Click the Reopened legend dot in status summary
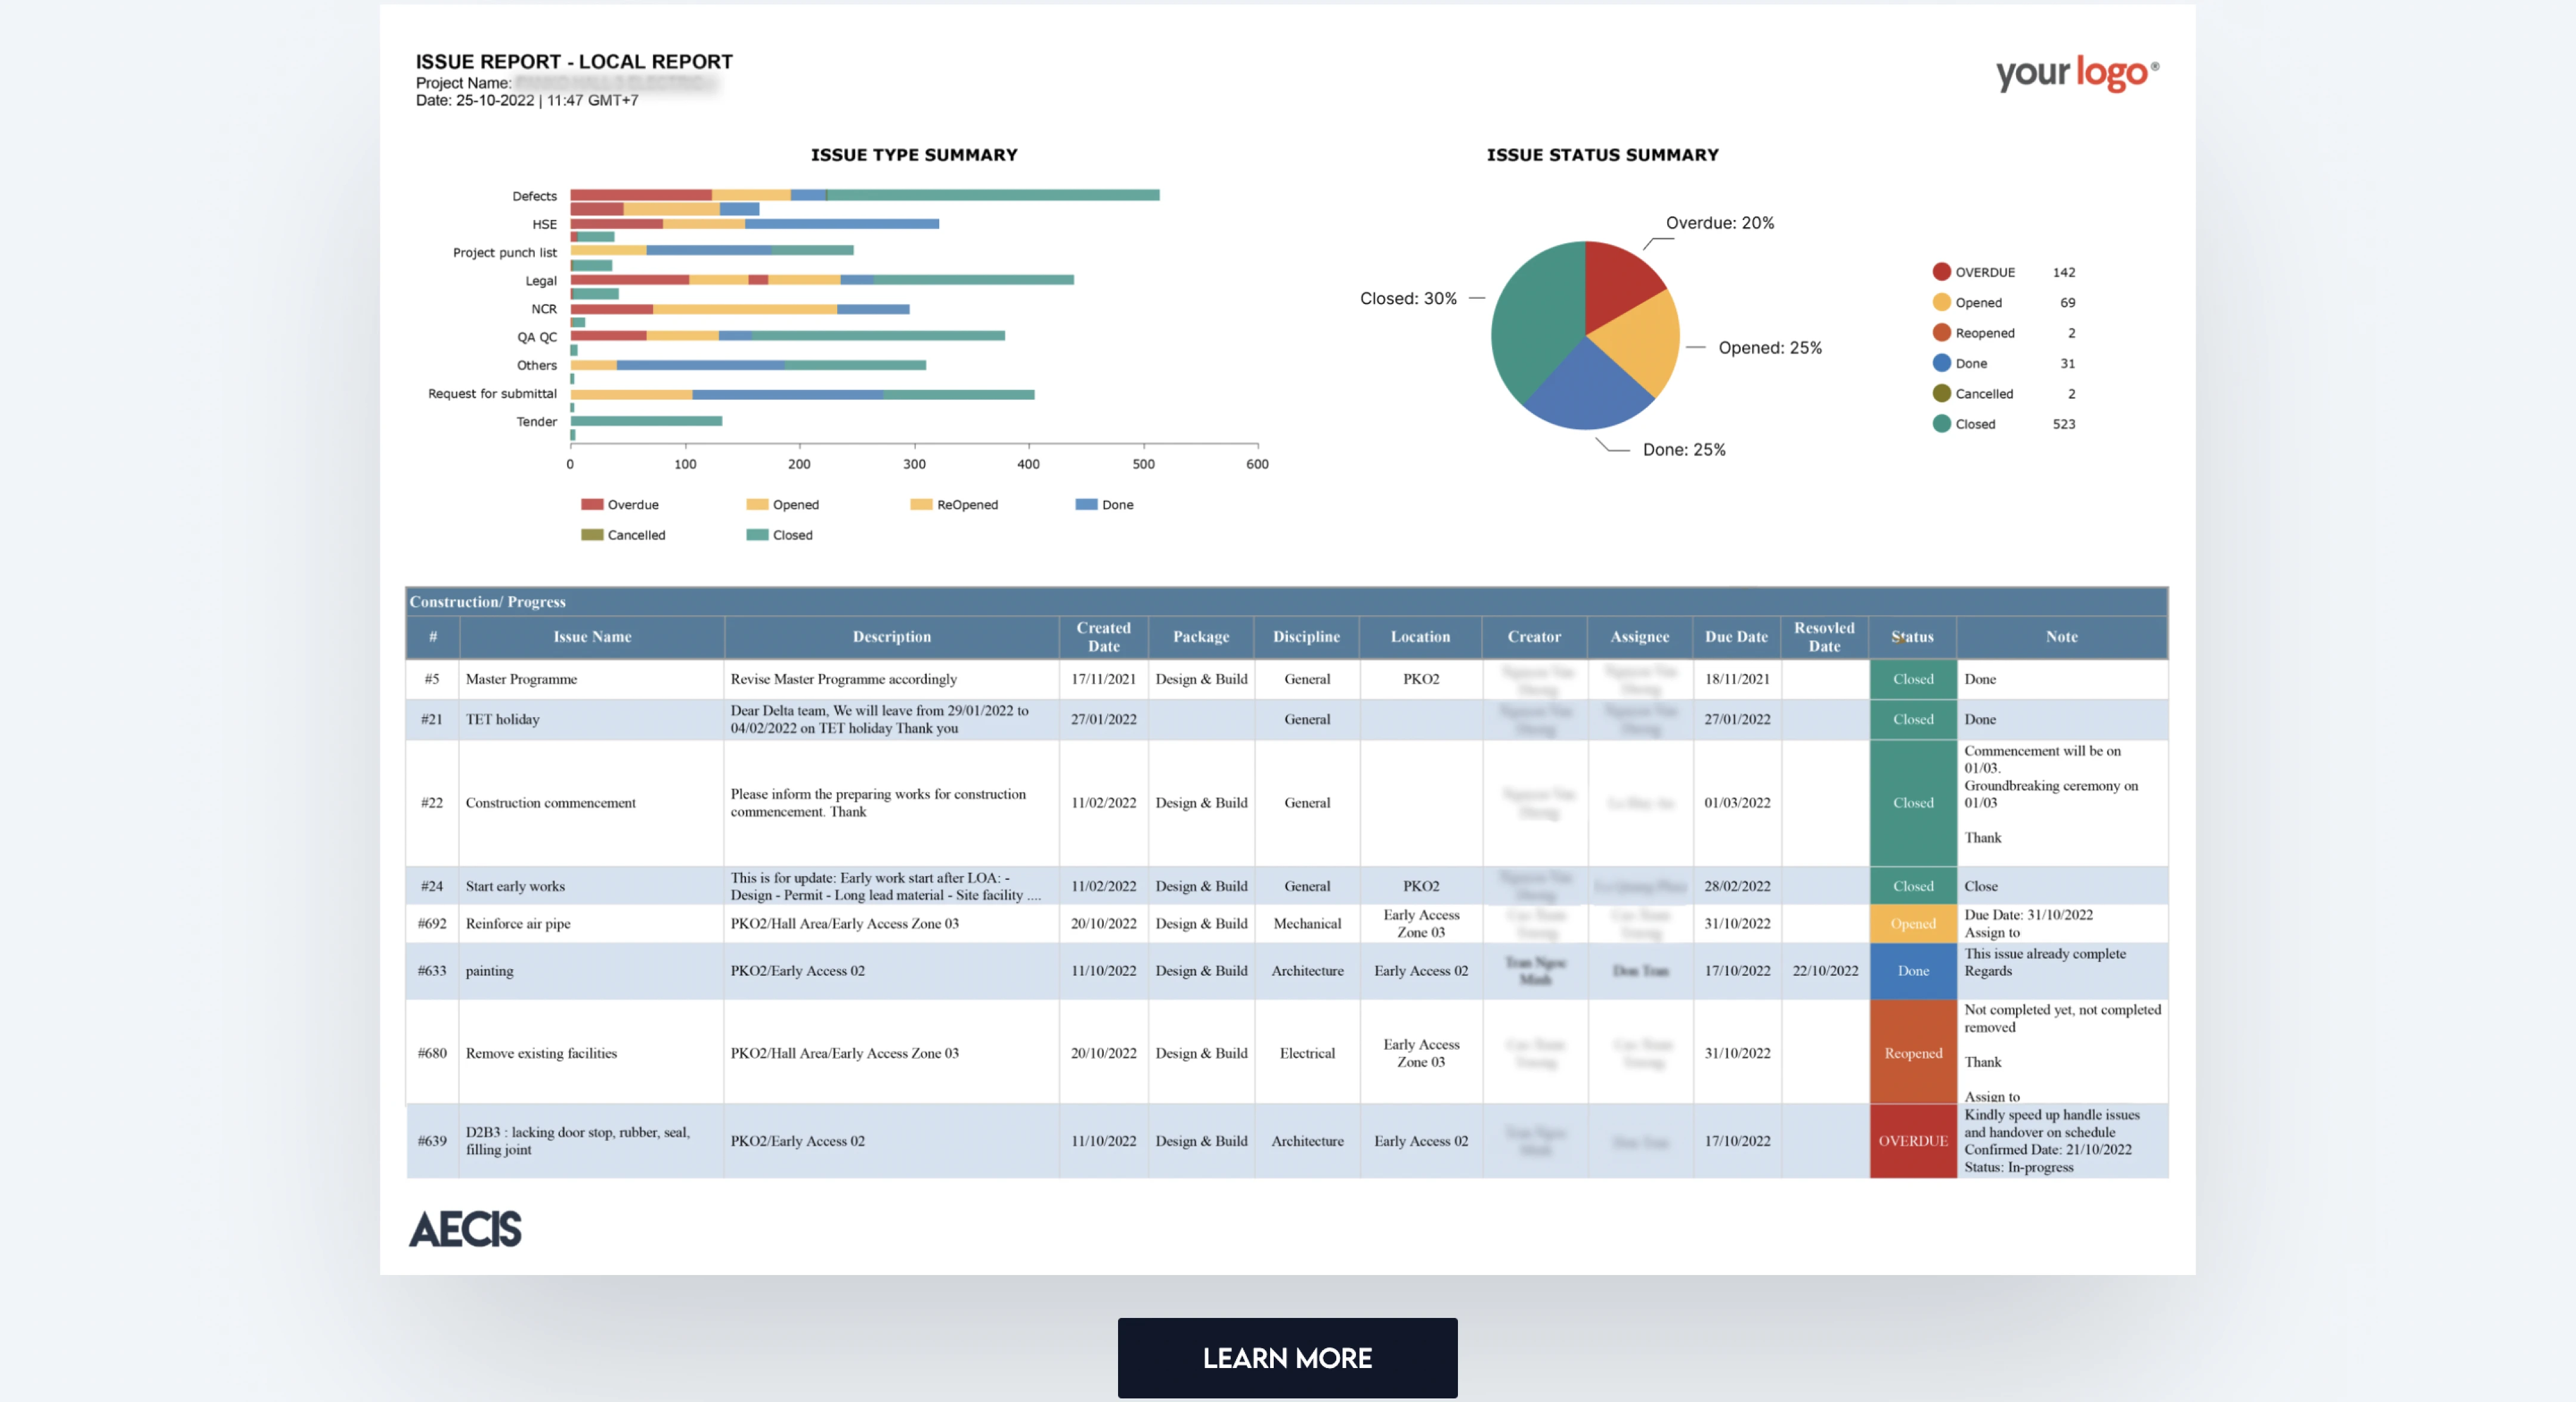The image size is (2576, 1402). click(x=1941, y=333)
